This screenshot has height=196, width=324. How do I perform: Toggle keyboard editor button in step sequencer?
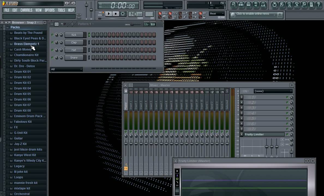(x=153, y=24)
